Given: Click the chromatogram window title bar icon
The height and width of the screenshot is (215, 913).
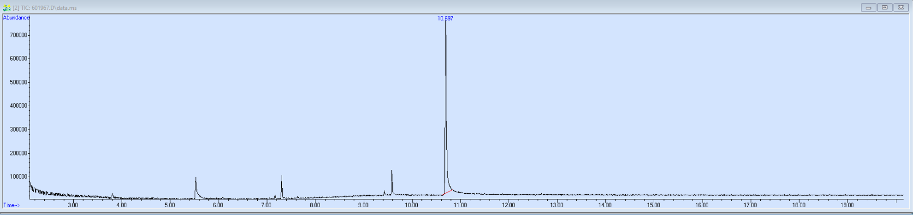Looking at the screenshot, I should click(x=7, y=8).
